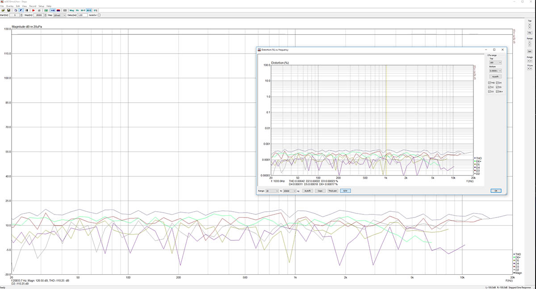The height and width of the screenshot is (289, 536).
Task: Click the Set button in right panel
Action: pos(530,51)
